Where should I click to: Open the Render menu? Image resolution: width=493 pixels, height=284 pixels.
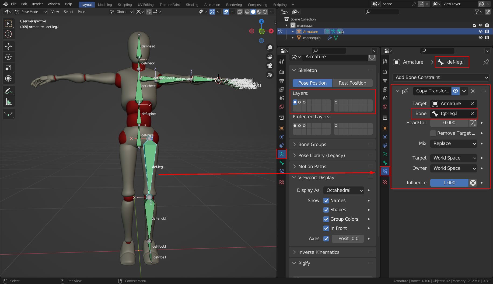coord(37,4)
